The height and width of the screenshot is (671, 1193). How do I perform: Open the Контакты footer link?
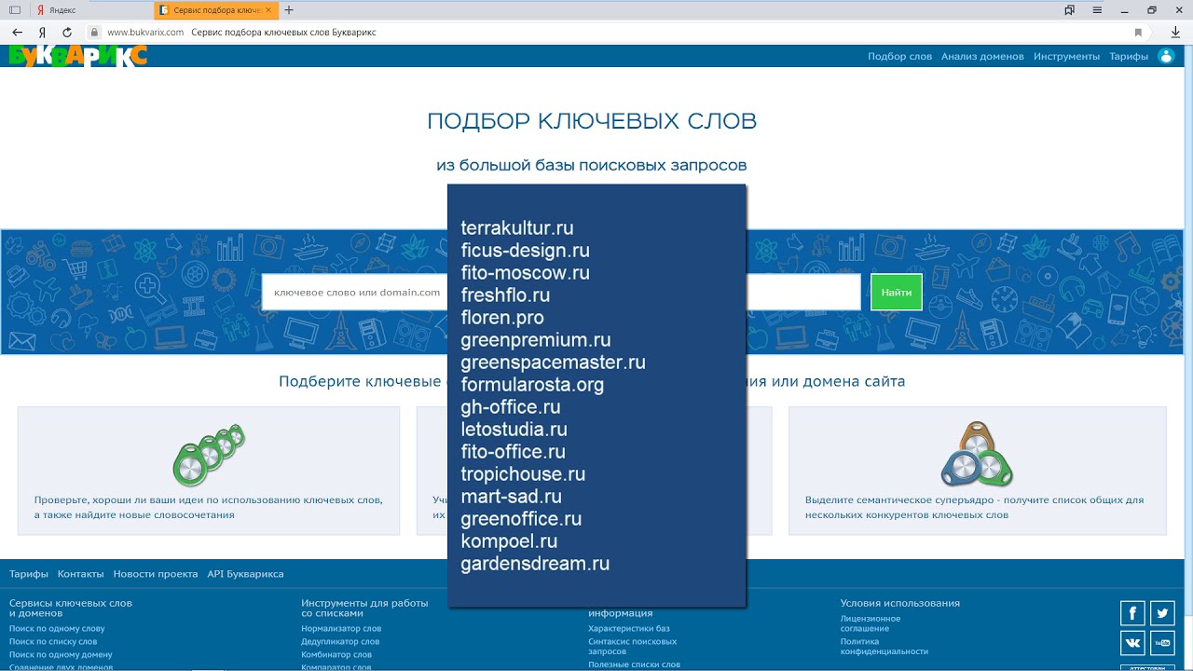(80, 574)
